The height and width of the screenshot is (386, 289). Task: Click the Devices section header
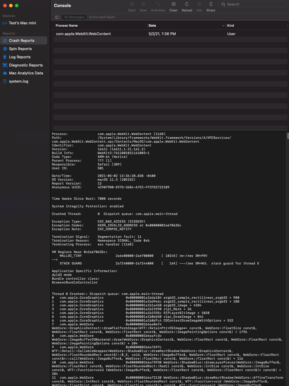9,16
